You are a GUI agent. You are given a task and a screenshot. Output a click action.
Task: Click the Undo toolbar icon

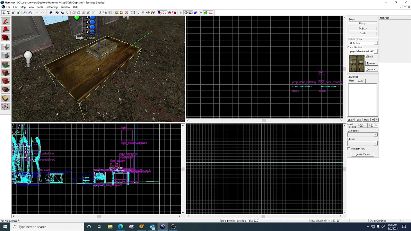click(x=38, y=13)
